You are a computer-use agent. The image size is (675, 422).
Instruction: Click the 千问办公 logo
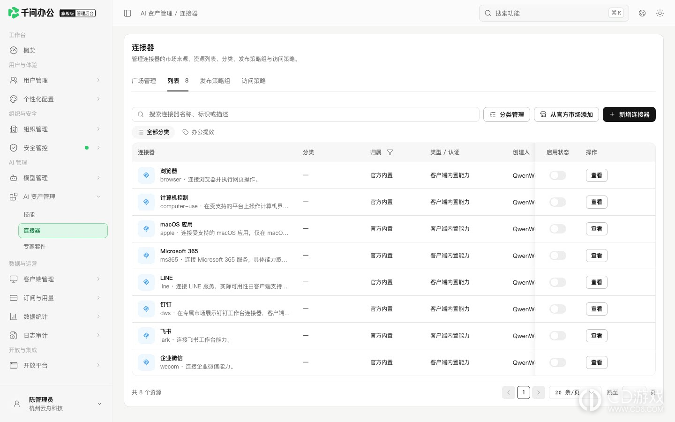point(31,13)
